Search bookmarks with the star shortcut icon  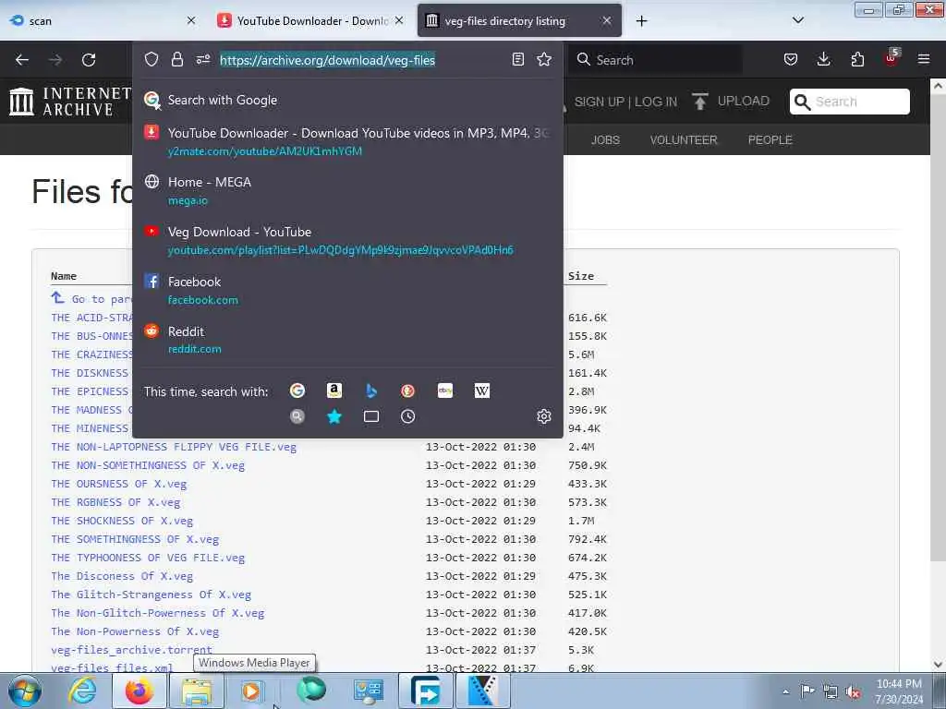pos(334,416)
